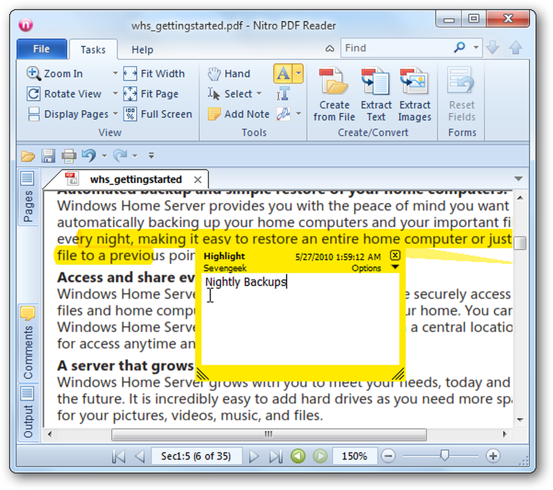Switch to the Help tab

[143, 50]
